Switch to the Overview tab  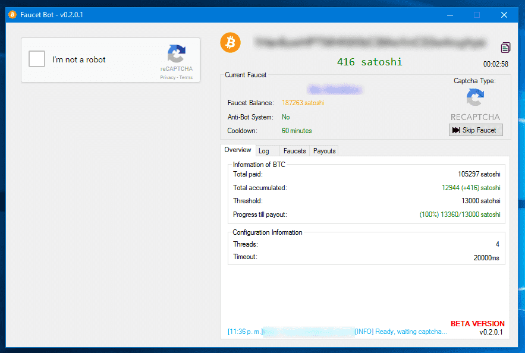238,150
